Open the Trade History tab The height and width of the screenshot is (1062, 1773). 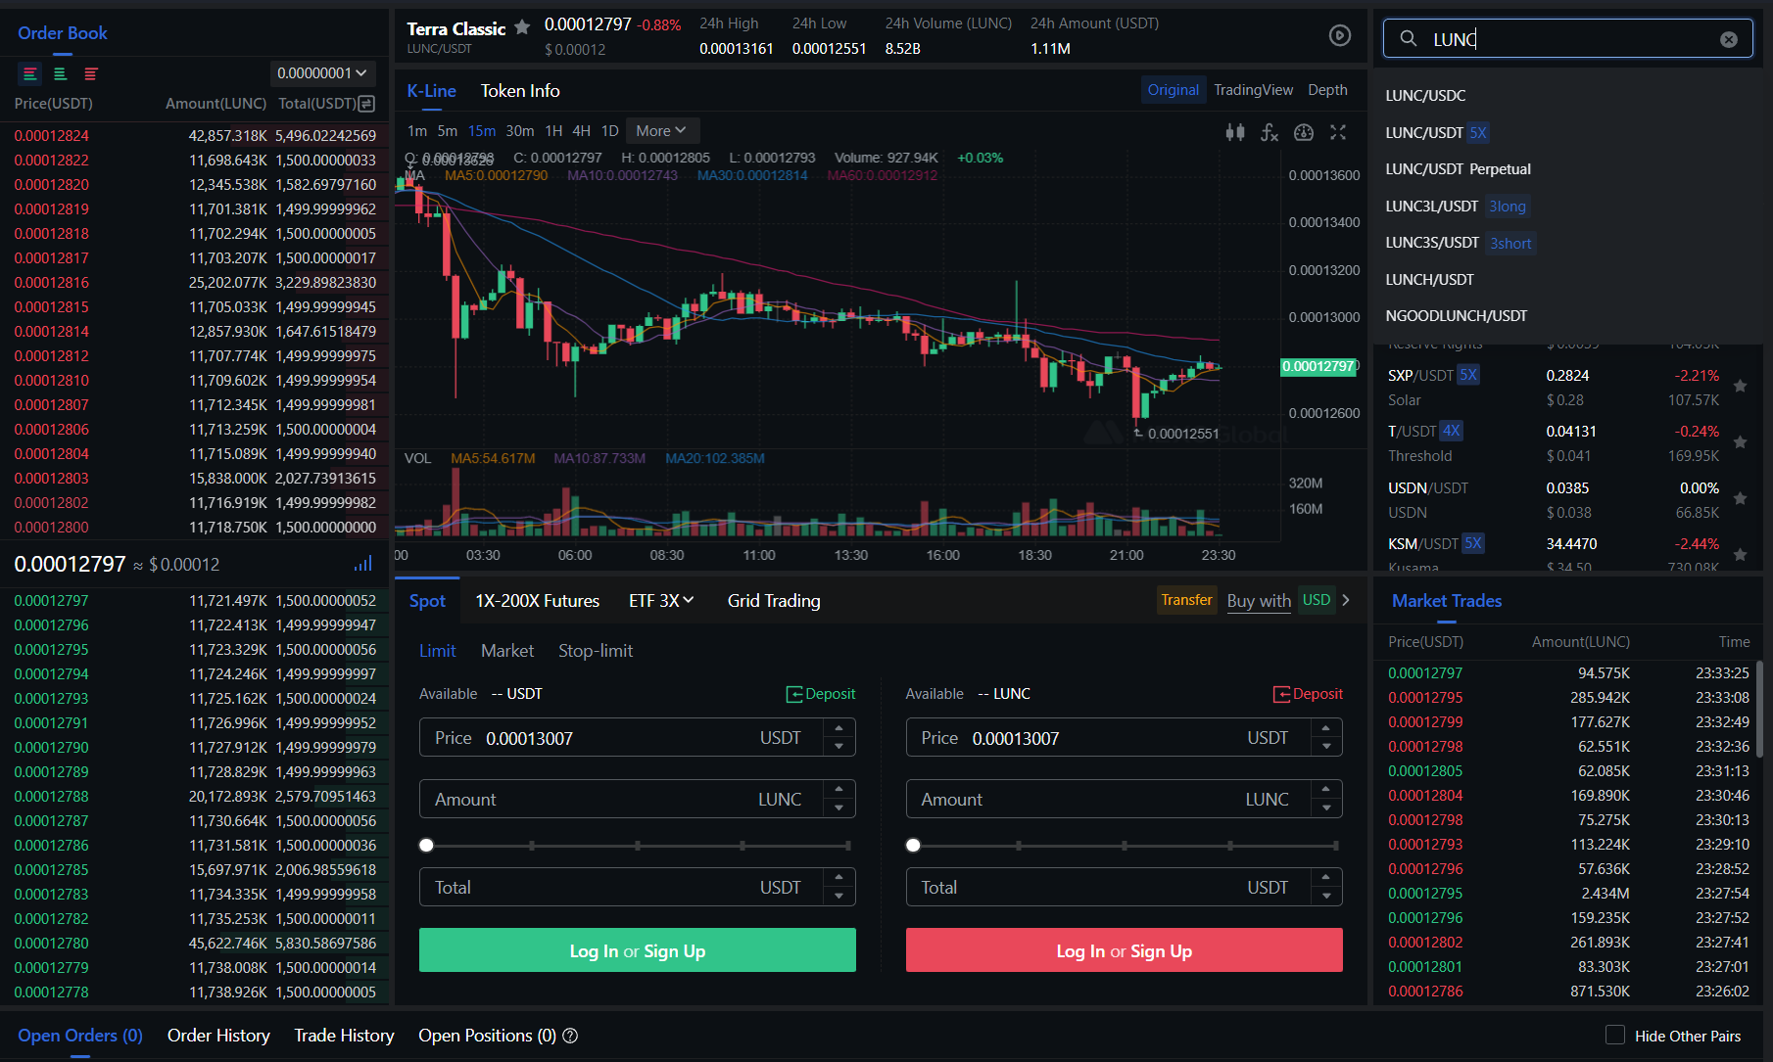coord(344,1036)
